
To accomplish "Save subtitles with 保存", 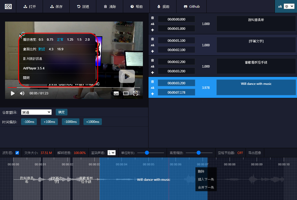I will click(x=56, y=6).
